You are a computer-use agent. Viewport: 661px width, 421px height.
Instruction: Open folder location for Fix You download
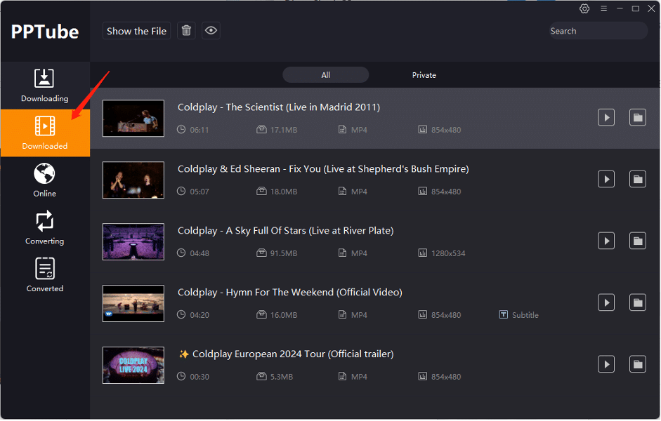[637, 179]
